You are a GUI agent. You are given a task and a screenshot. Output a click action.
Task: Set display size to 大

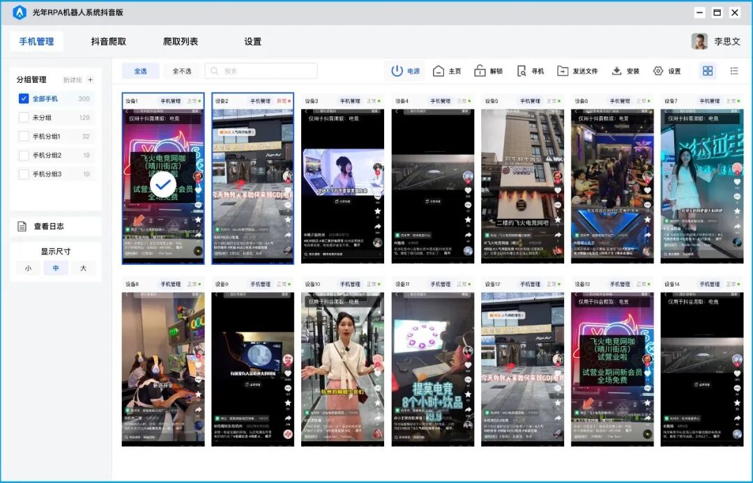coord(83,268)
